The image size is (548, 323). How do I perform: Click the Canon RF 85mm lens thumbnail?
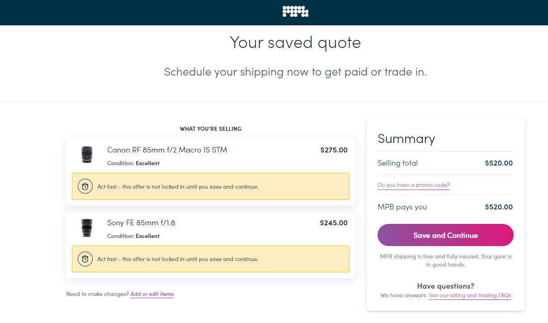tap(86, 155)
